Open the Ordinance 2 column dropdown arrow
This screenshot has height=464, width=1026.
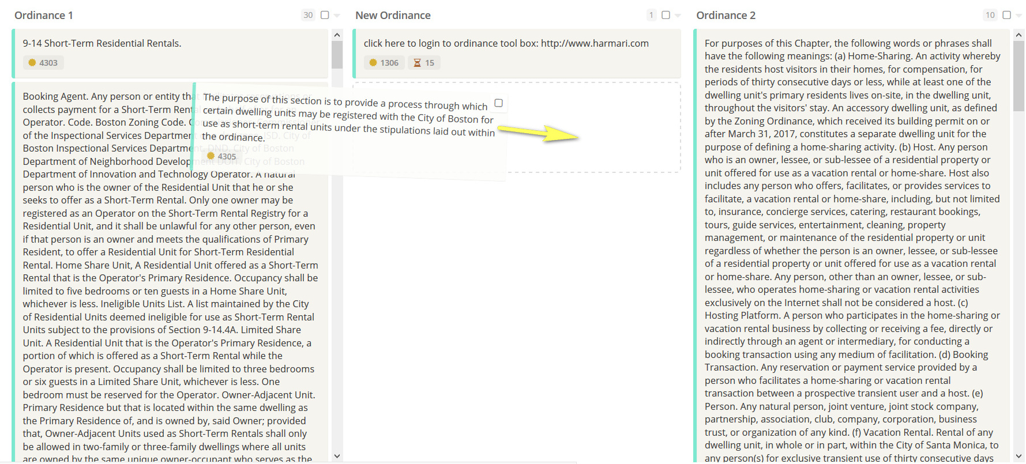coord(1019,16)
